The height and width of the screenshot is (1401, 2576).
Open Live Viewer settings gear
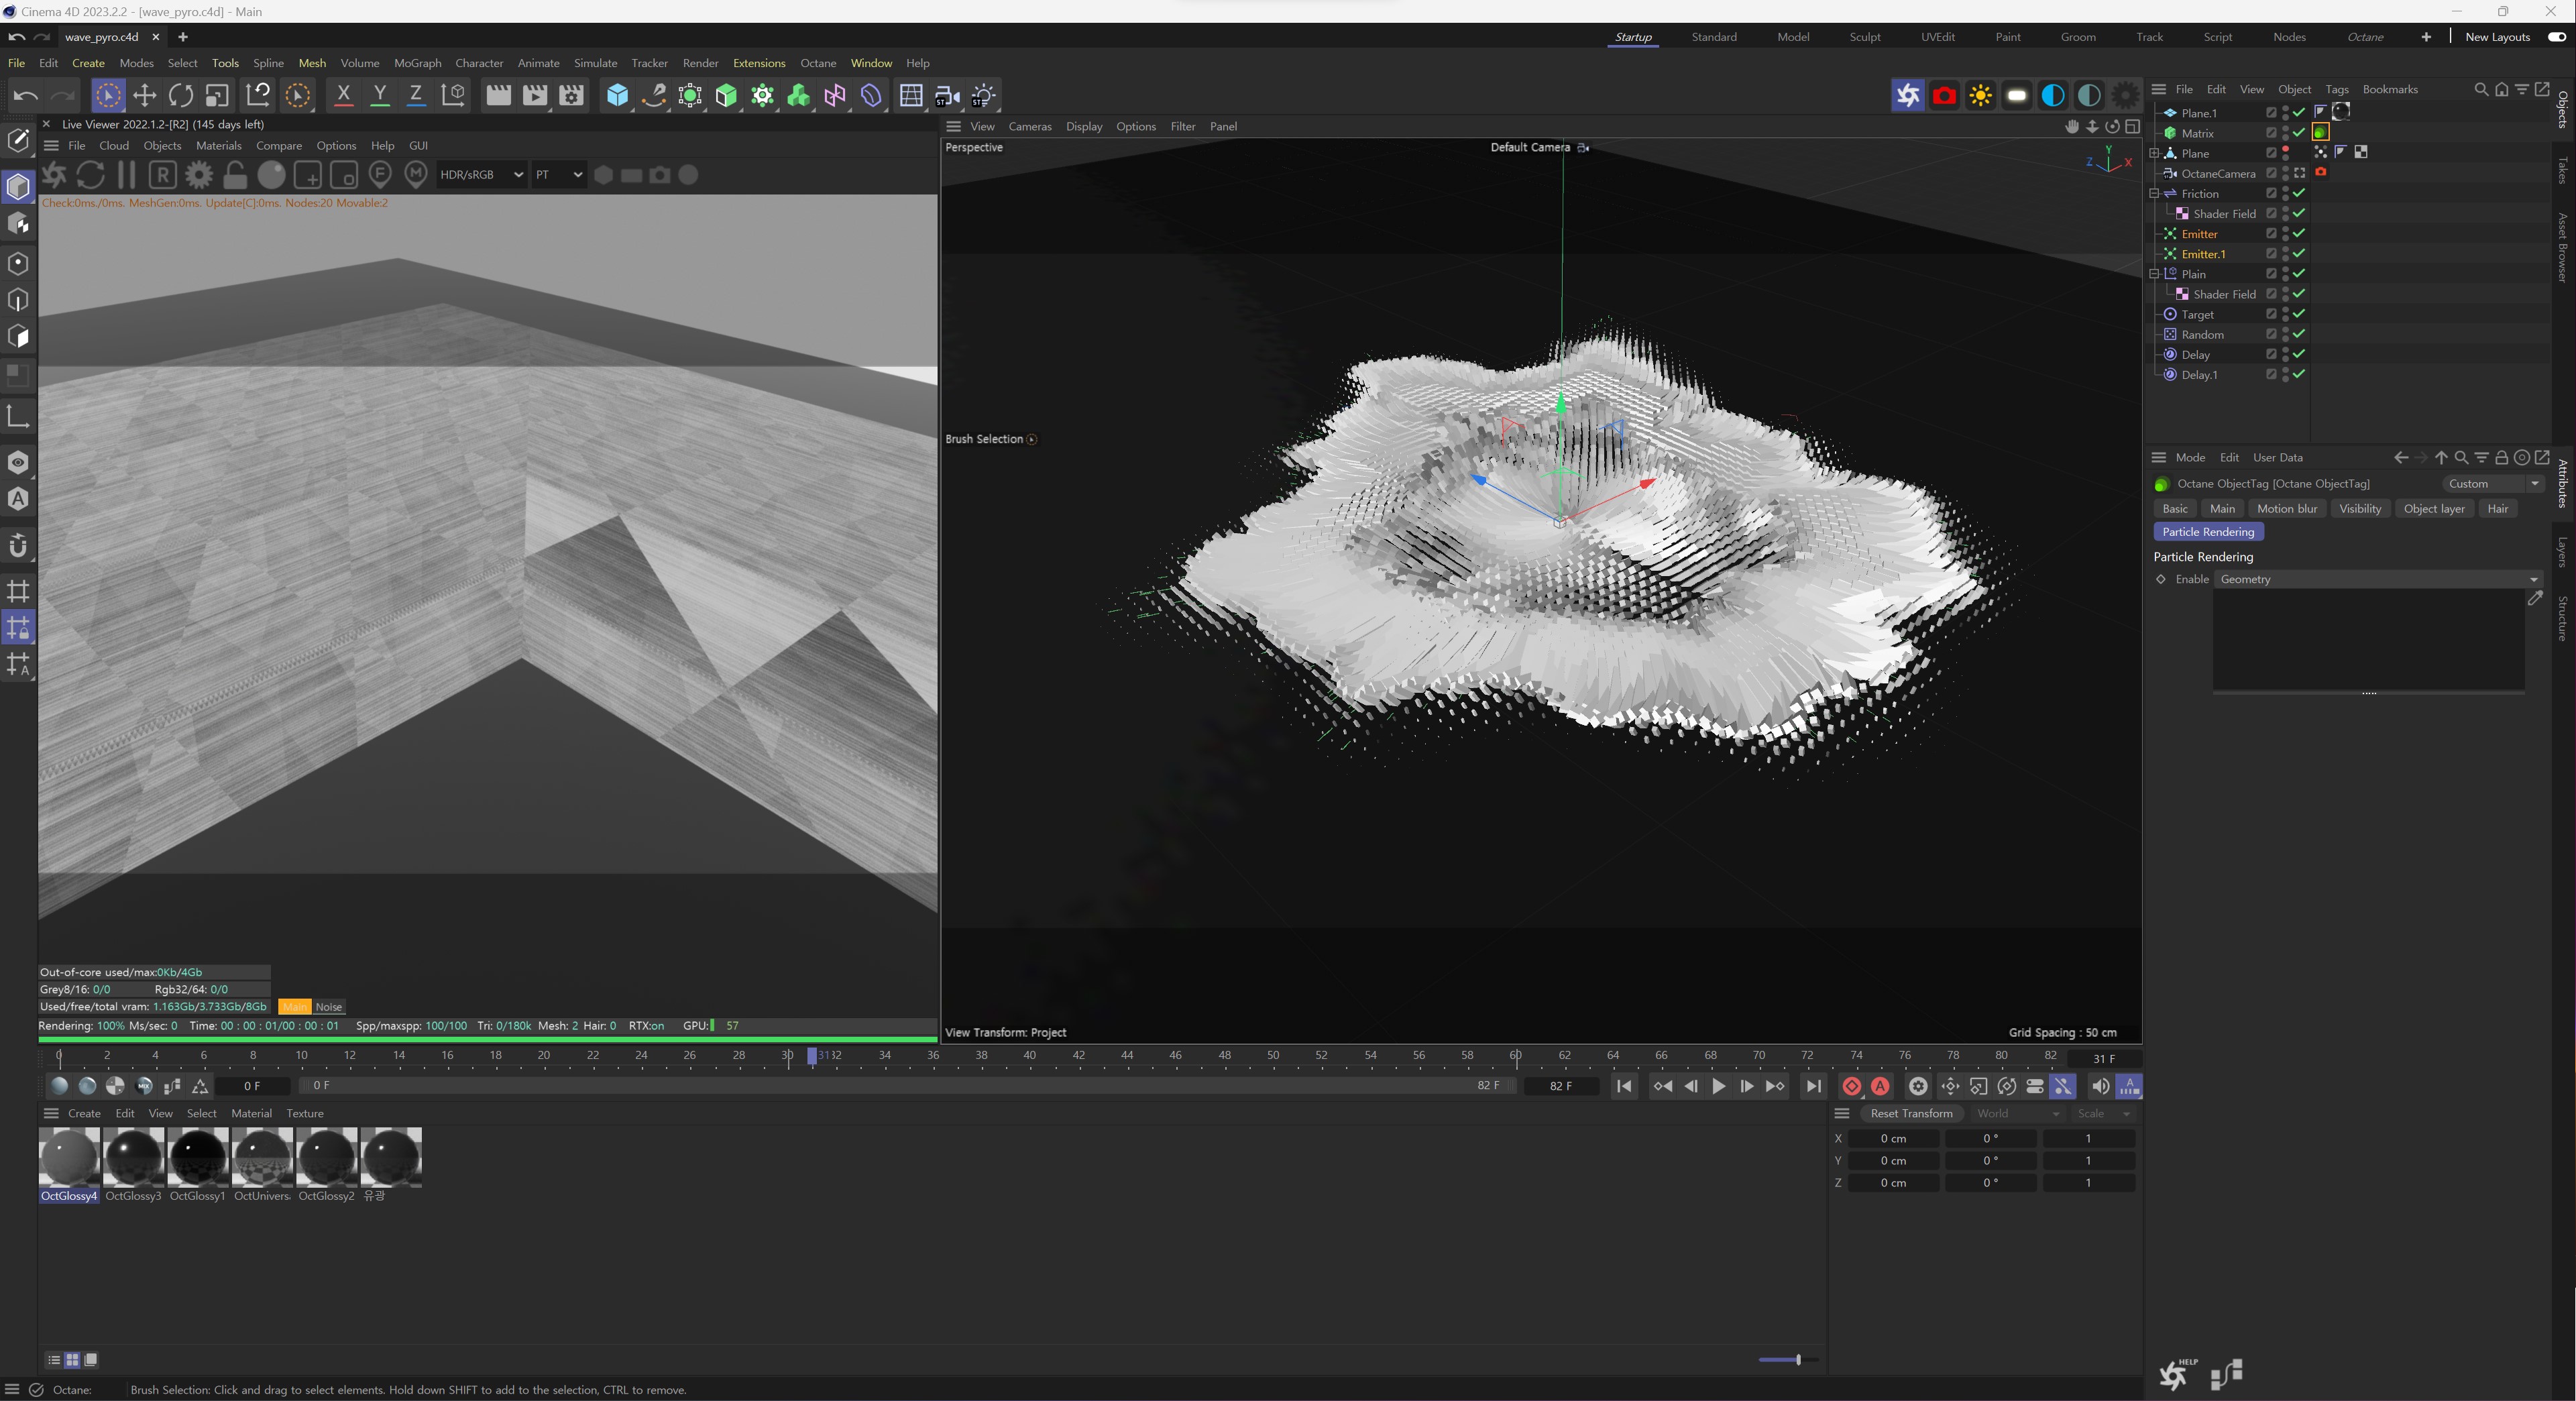199,175
